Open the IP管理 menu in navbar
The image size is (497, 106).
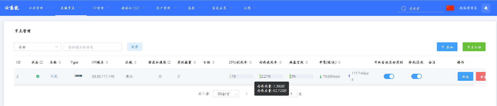point(101,8)
